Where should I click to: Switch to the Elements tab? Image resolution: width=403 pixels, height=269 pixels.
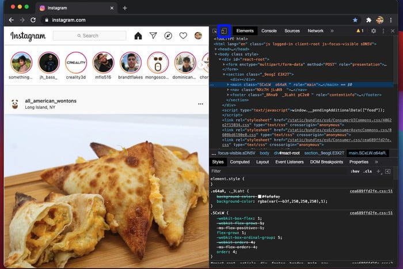coord(245,31)
